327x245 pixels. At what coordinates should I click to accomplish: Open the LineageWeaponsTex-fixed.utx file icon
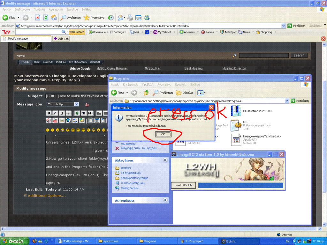click(x=236, y=140)
